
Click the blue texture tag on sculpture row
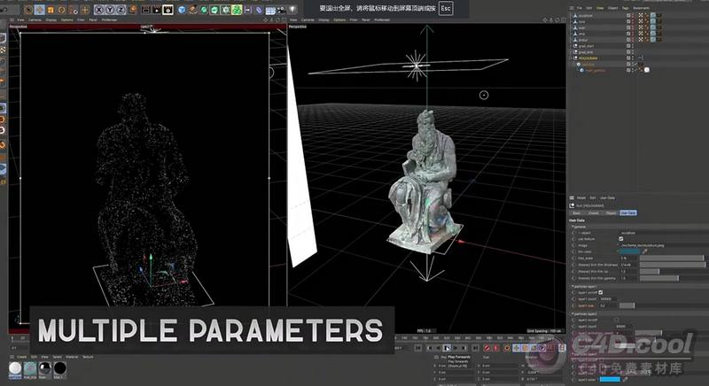pyautogui.click(x=653, y=15)
